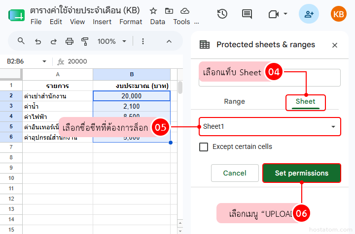Show more toolbar options

pyautogui.click(x=143, y=41)
